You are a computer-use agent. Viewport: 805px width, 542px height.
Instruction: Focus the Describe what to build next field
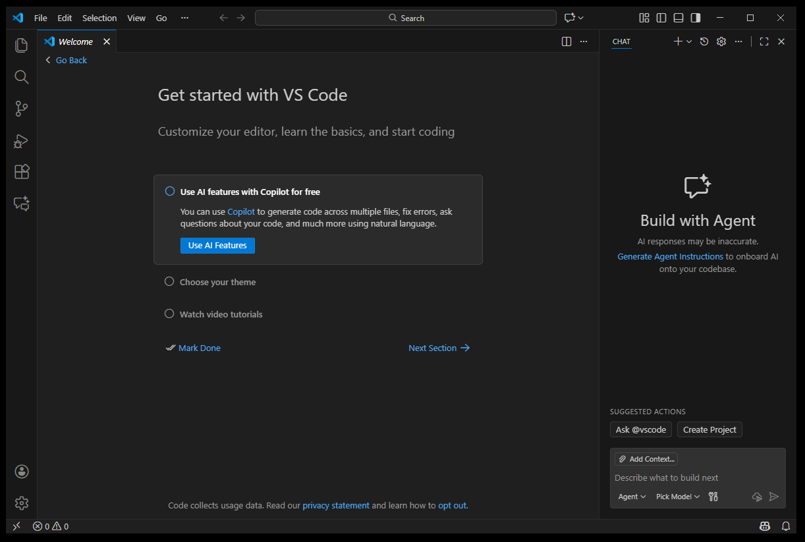pos(698,478)
